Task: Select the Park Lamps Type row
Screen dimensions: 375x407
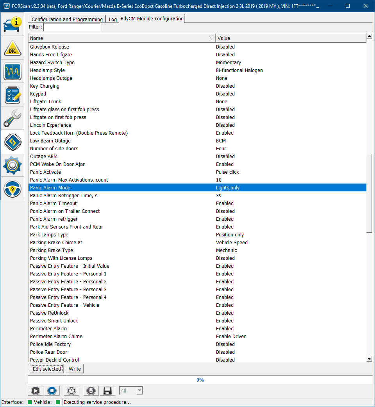Action: 197,235
